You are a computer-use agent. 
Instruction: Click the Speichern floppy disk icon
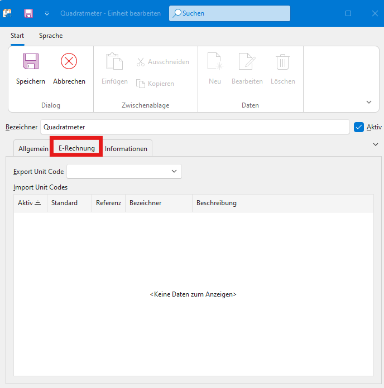[30, 61]
